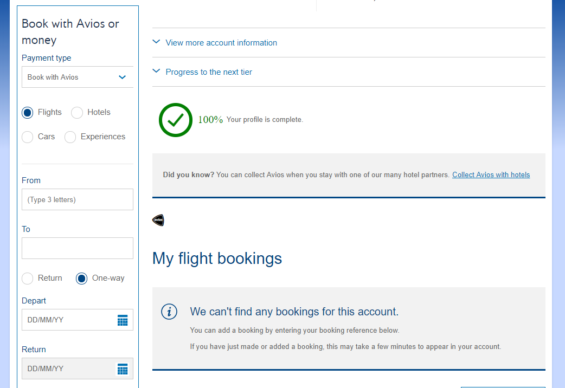Open the Payment type dropdown
The image size is (565, 388).
click(78, 77)
